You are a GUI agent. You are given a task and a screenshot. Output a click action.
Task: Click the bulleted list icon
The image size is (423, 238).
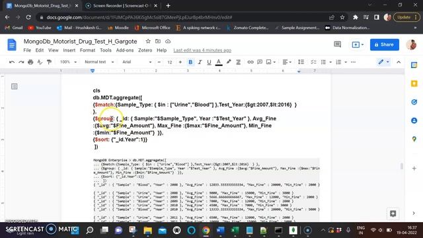click(x=323, y=62)
